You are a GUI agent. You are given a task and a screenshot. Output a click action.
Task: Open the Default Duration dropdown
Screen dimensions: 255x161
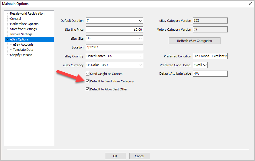[114, 21]
